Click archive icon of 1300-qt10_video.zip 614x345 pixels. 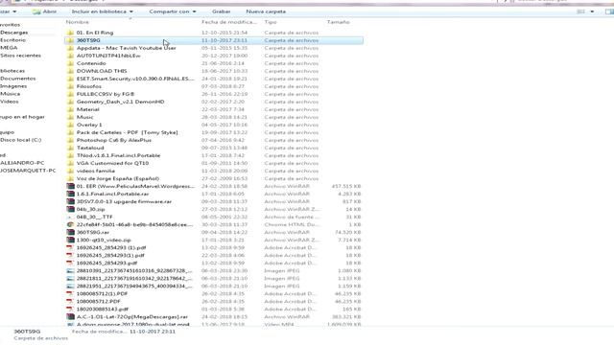point(70,240)
